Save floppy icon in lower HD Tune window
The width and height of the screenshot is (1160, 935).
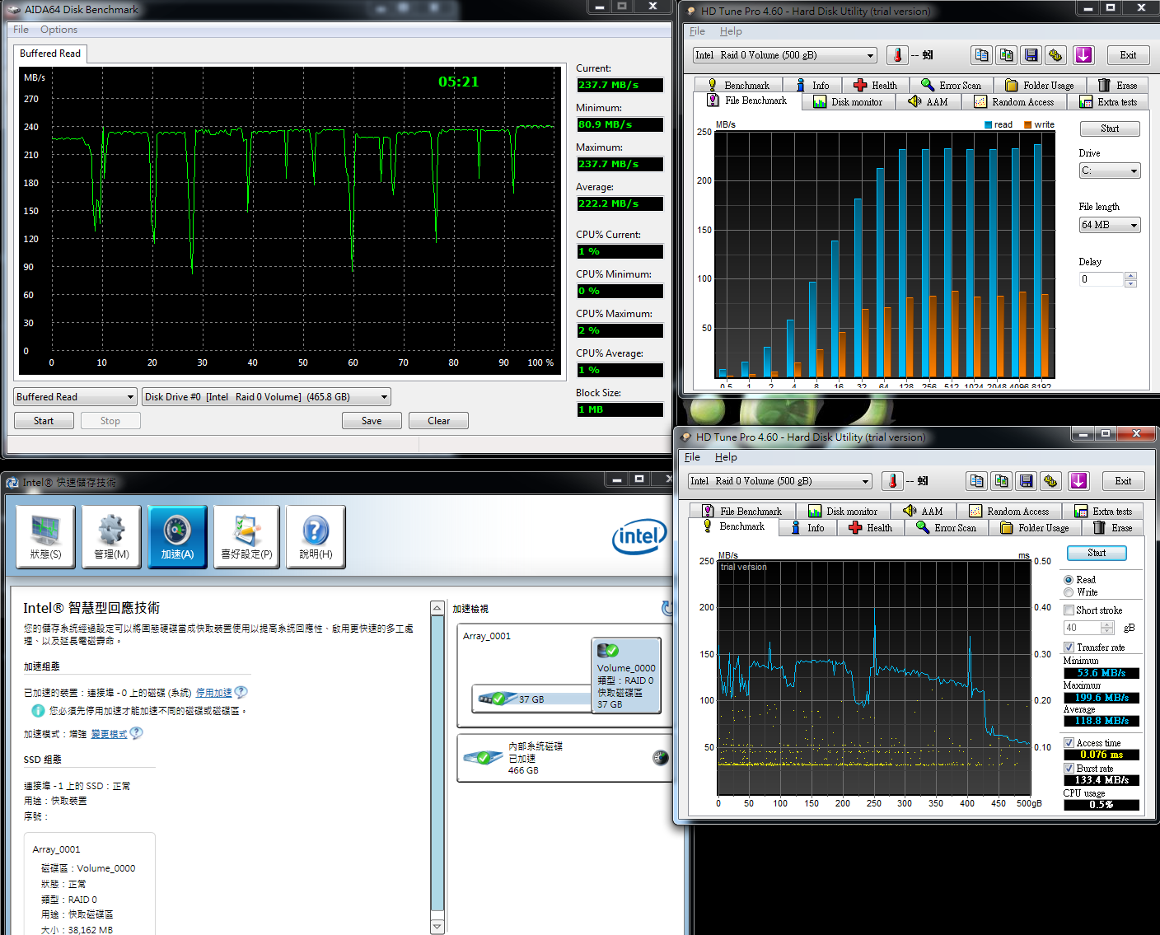point(1026,481)
